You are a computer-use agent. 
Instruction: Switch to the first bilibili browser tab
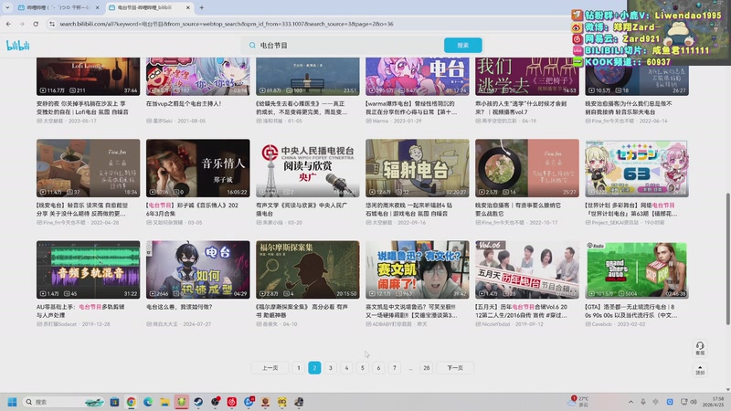[x=57, y=7]
